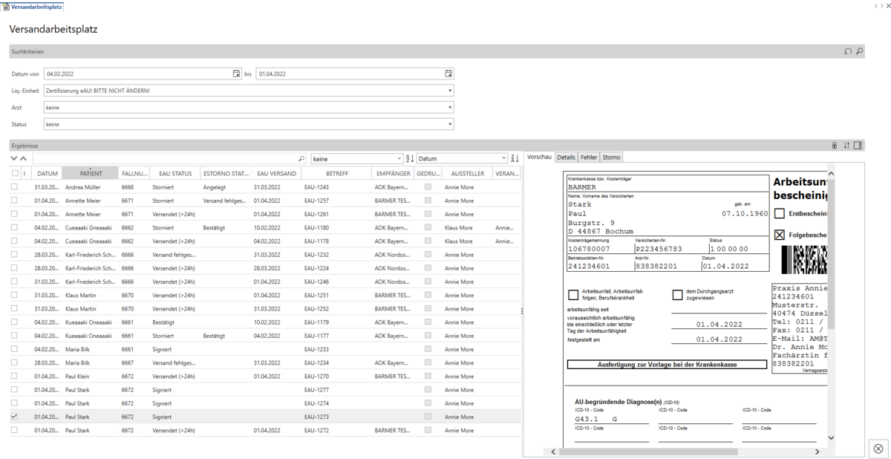Sort by the DATUM column header
Image resolution: width=891 pixels, height=459 pixels.
click(48, 173)
